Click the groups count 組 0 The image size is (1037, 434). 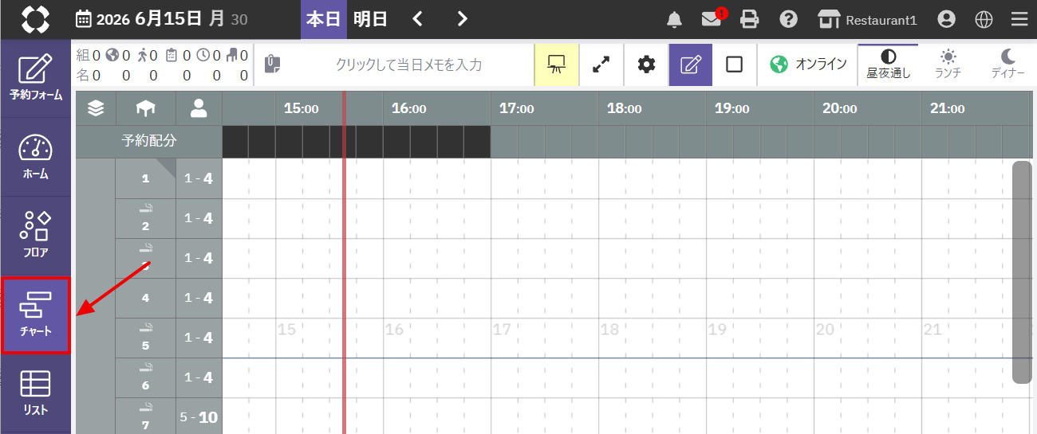pos(89,56)
